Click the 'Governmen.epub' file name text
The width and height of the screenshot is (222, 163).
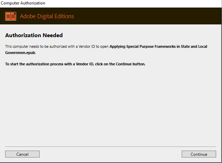pos(20,53)
